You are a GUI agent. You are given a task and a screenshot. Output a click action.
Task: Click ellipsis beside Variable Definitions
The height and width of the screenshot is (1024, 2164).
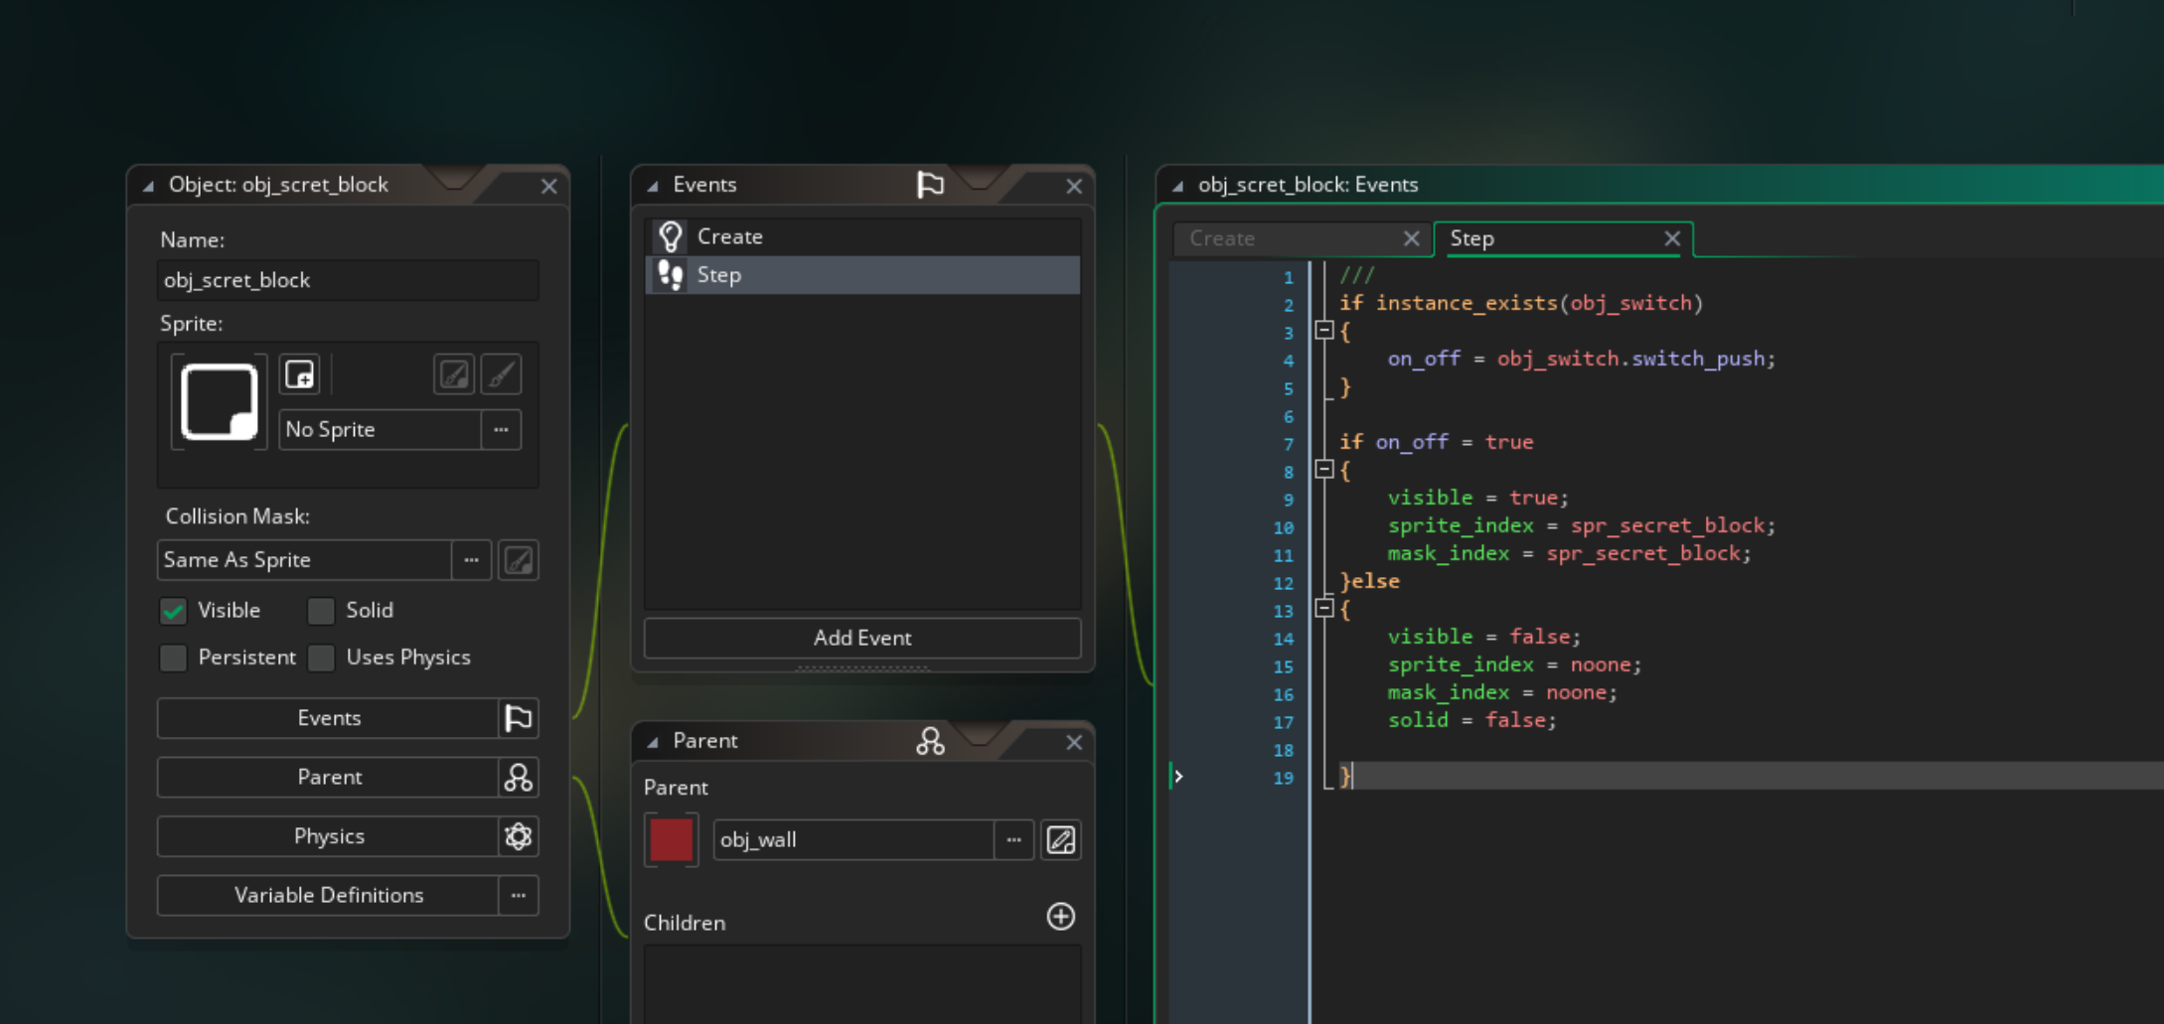519,895
